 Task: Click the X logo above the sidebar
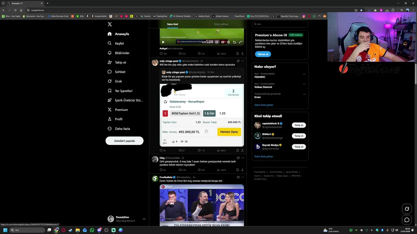(110, 24)
